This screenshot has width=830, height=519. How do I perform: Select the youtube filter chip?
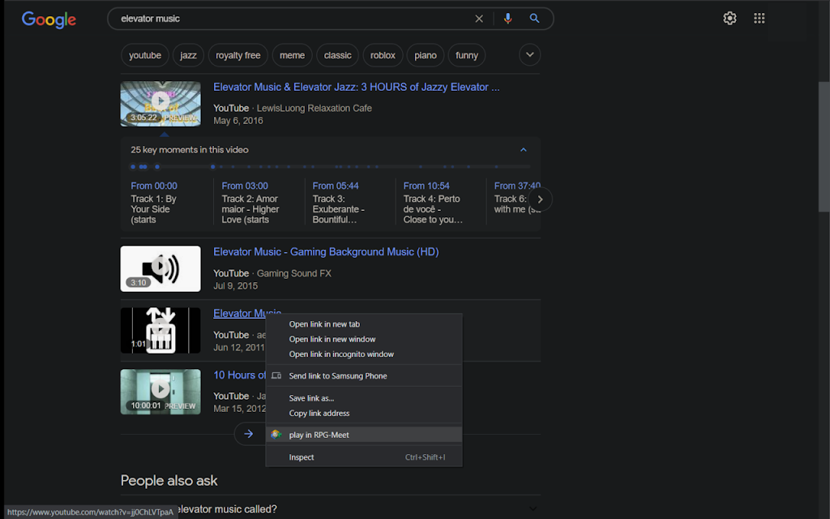(x=145, y=55)
